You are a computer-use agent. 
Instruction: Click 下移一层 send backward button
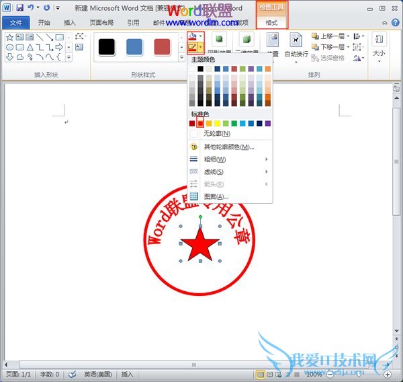328,47
